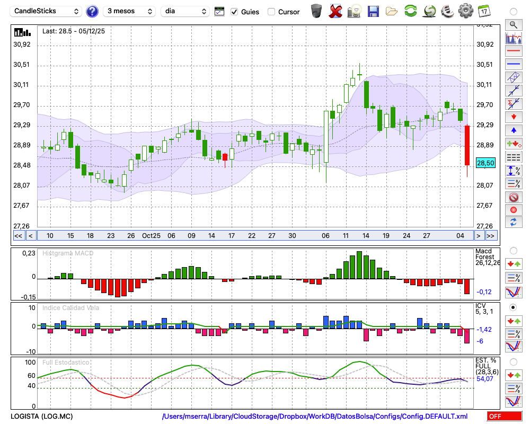Click Estocastico panel lines percent icon
Viewport: 530px width, 424px height.
(514, 388)
